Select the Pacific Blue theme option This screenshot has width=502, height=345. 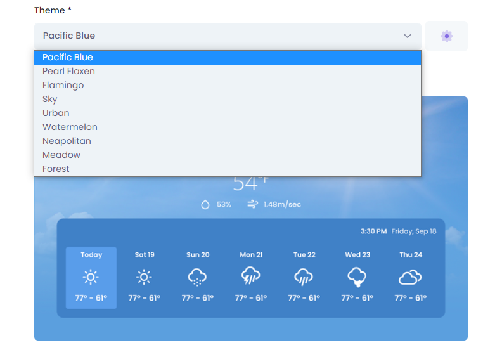coord(228,57)
